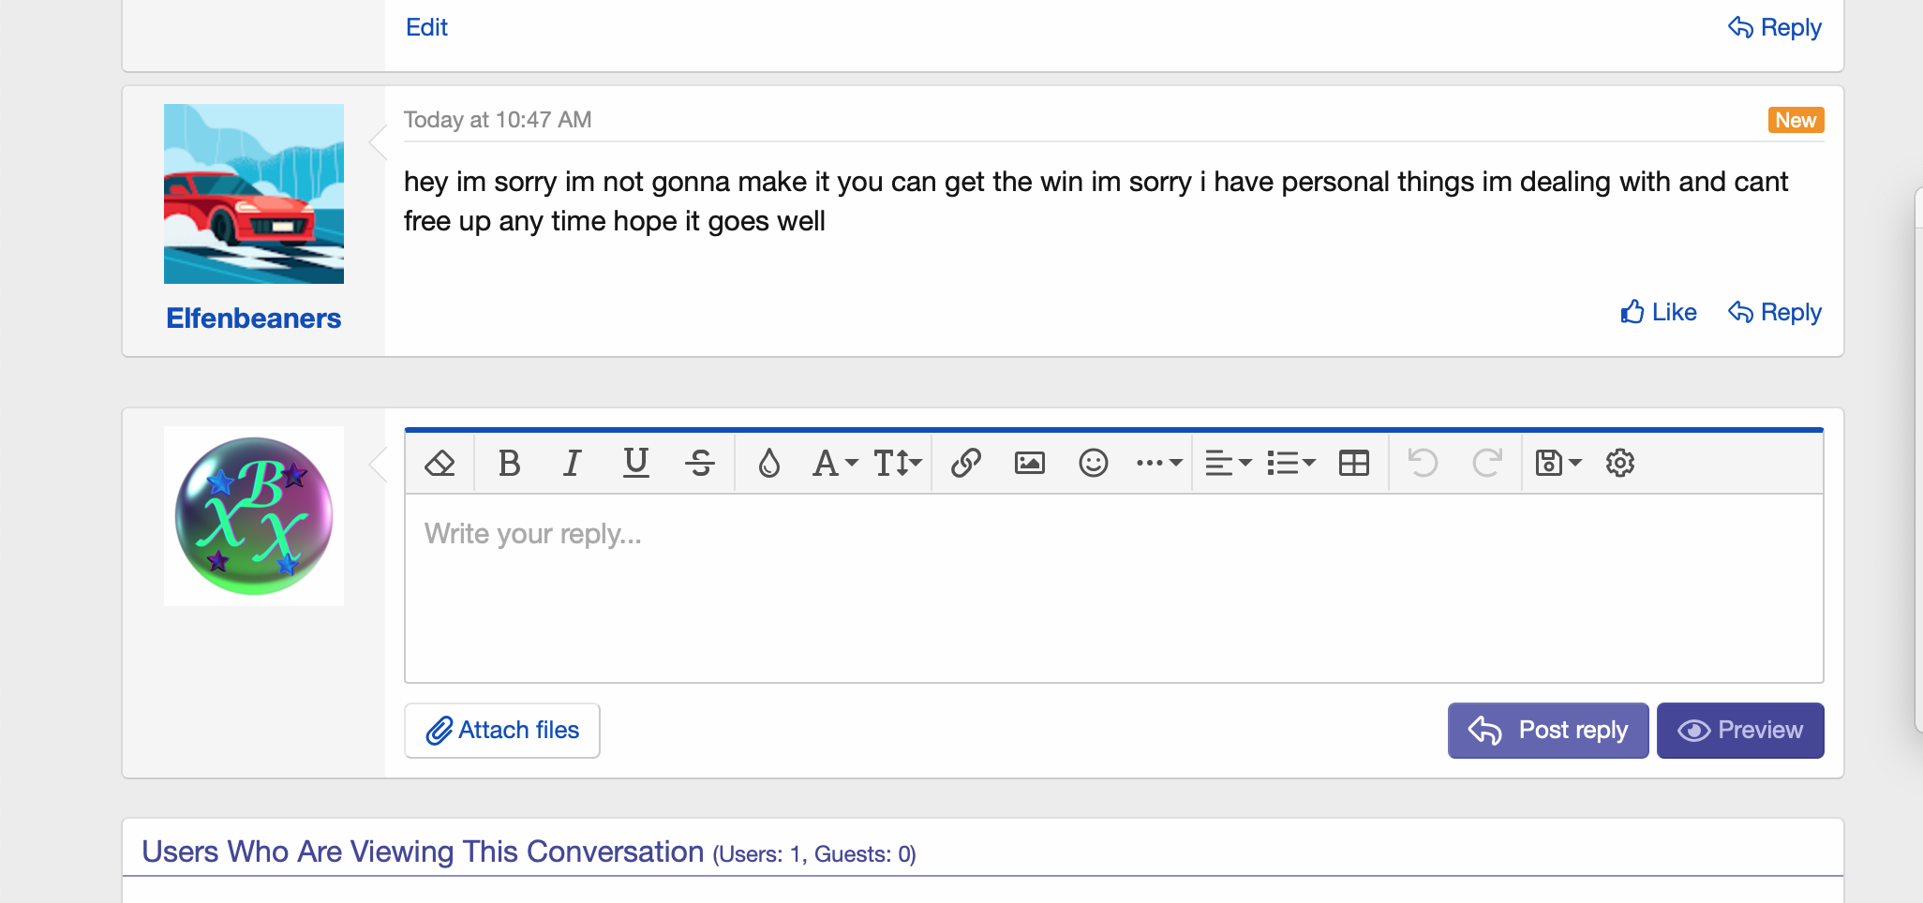Insert a table in the editor
1923x903 pixels.
(x=1353, y=463)
